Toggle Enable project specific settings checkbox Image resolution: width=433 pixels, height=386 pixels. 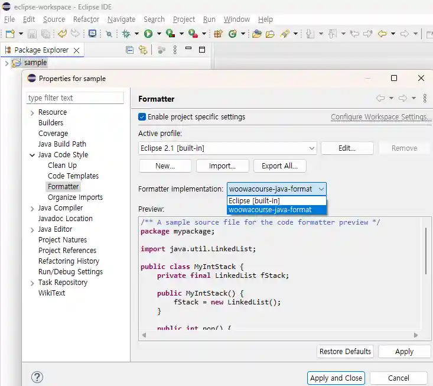(x=142, y=117)
